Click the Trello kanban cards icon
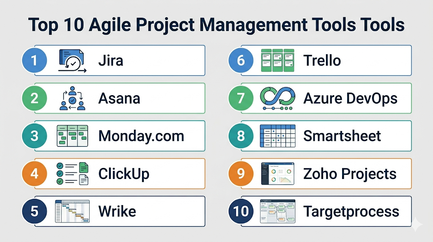This screenshot has width=433, height=242. [x=277, y=60]
